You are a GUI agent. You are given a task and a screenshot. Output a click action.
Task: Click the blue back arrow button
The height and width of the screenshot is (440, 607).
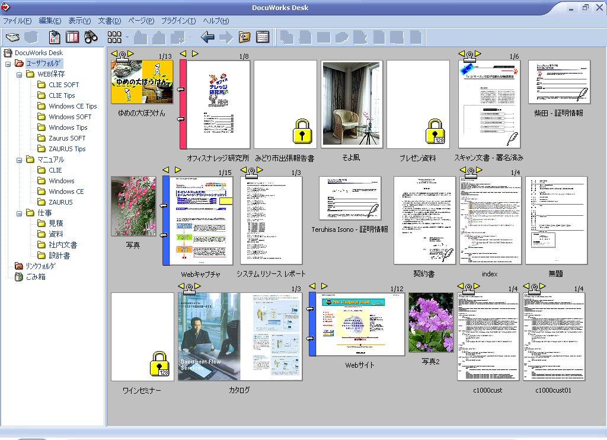pos(207,37)
